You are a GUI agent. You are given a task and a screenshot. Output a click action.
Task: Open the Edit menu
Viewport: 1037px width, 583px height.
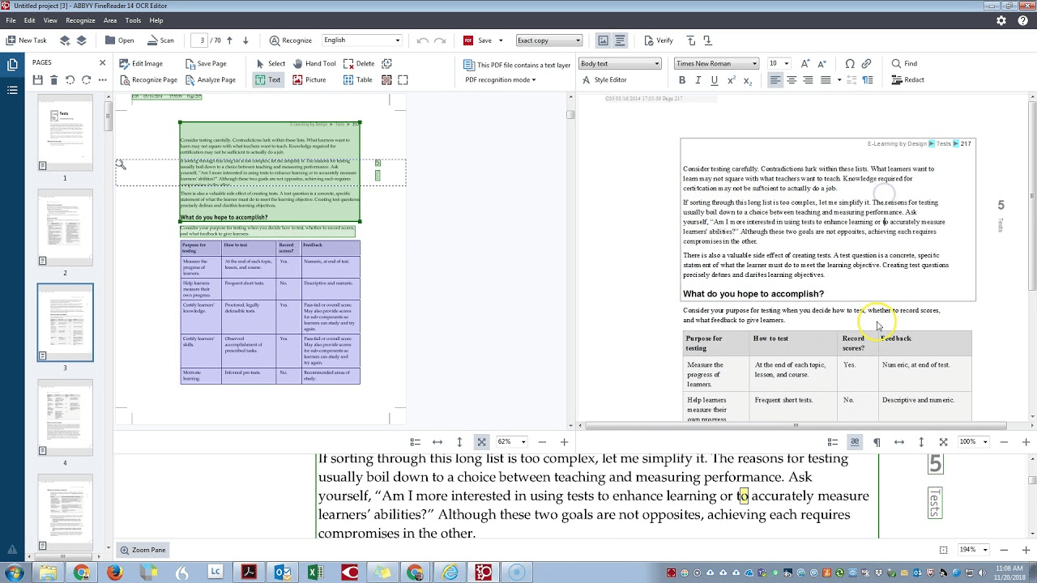click(30, 20)
